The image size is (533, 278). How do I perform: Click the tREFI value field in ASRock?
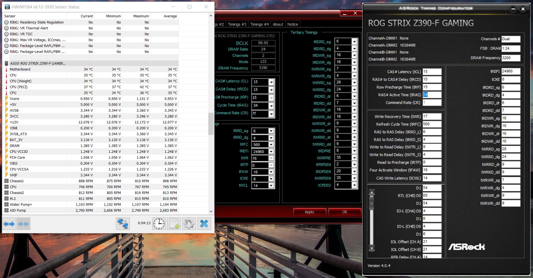point(511,71)
